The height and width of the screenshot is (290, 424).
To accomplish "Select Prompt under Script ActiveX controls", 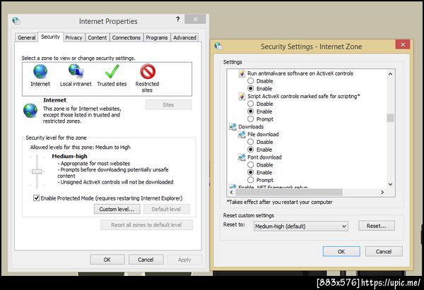I will [251, 119].
